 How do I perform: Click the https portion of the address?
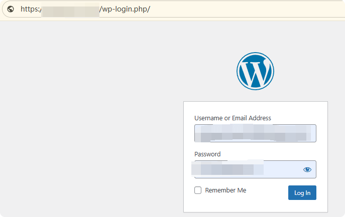[x=29, y=9]
